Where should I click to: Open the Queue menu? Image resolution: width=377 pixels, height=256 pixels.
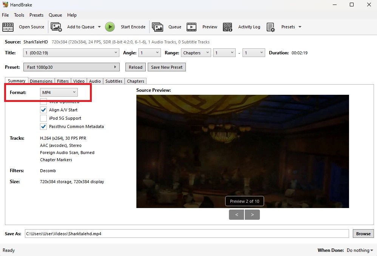[55, 15]
